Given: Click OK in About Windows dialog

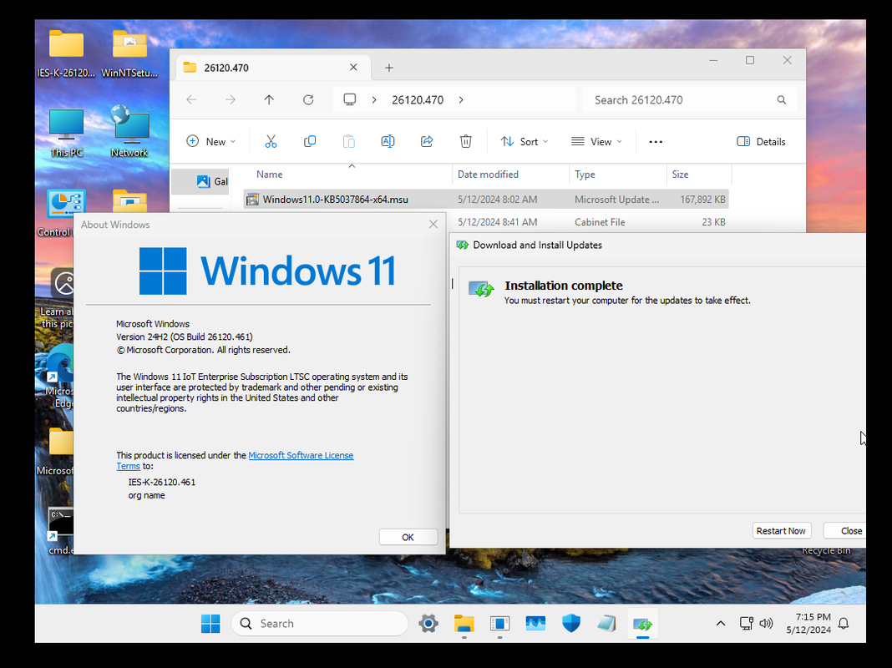Looking at the screenshot, I should pos(408,537).
